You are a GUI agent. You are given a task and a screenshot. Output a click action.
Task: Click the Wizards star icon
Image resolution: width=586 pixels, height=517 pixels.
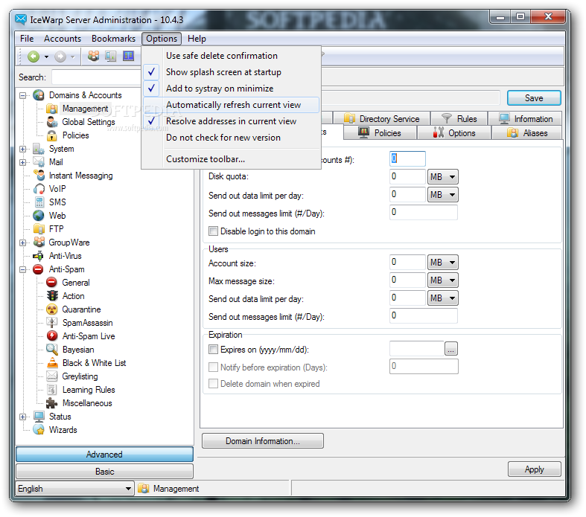pos(39,430)
